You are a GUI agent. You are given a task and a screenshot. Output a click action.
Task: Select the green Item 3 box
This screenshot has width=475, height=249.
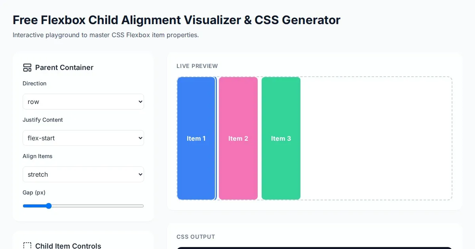[281, 138]
